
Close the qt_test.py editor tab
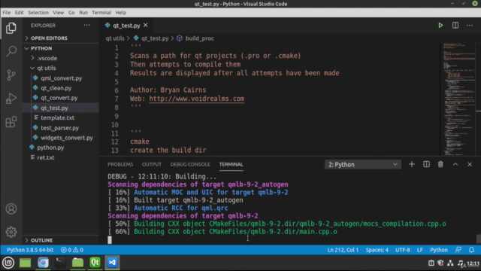[145, 25]
